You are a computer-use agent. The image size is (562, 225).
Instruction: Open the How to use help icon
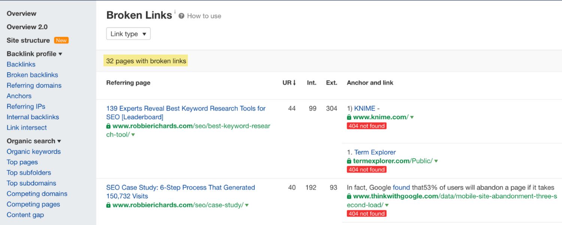(x=181, y=16)
